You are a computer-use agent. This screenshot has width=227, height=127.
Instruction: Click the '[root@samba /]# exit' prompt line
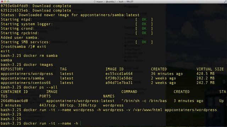coord(23,47)
